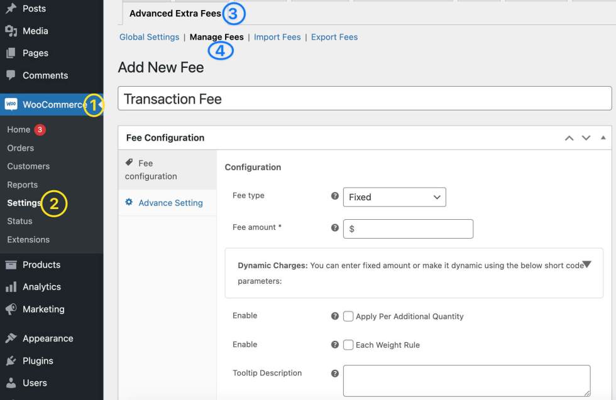
Task: Click the gear icon for Advance Setting
Action: pos(129,202)
